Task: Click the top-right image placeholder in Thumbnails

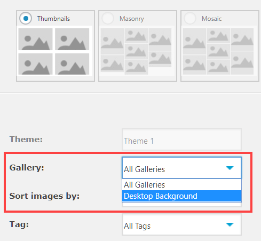Action: pyautogui.click(x=72, y=39)
